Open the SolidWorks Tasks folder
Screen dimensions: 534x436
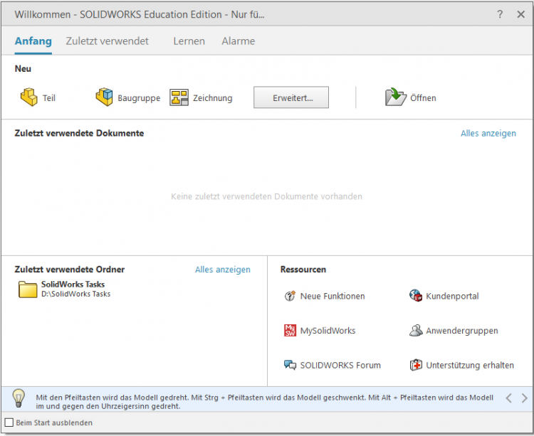28,289
